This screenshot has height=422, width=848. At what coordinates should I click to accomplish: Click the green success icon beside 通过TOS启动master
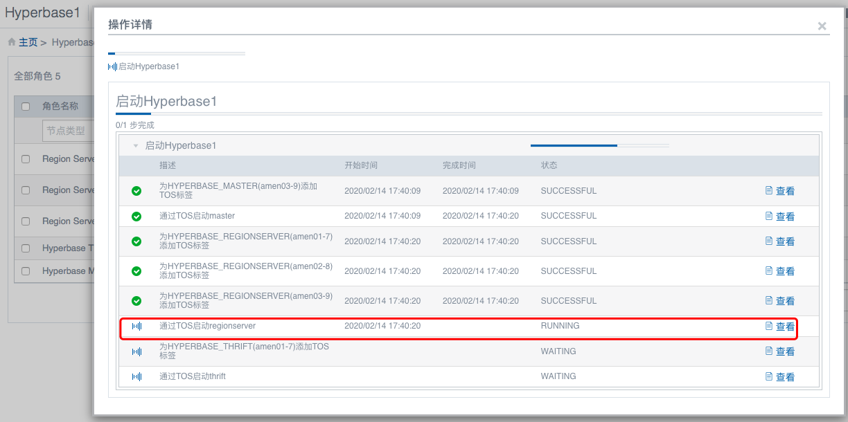(x=136, y=215)
